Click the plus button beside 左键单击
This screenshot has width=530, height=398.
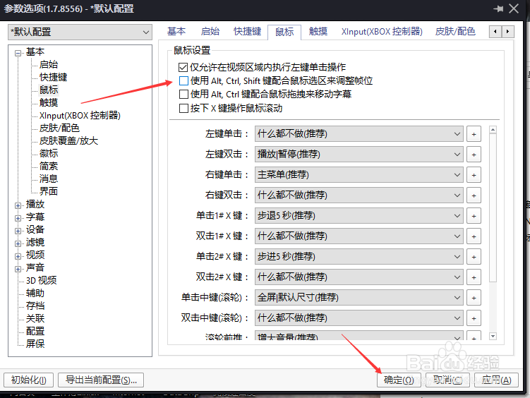pos(474,134)
